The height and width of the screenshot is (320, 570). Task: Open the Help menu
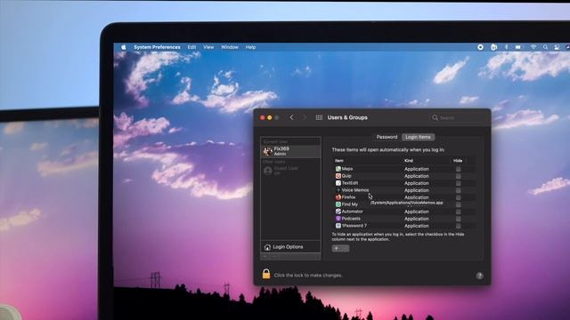250,47
